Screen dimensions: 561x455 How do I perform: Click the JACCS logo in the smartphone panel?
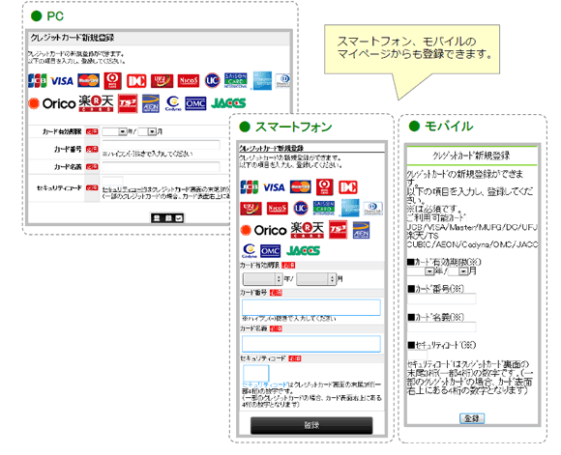coord(303,251)
